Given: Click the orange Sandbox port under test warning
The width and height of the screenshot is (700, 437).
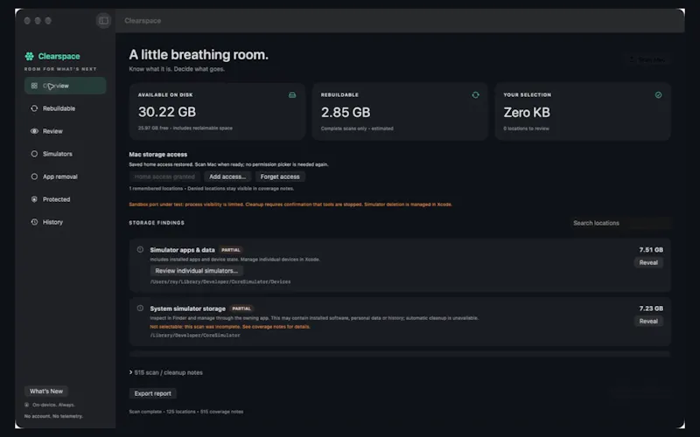Looking at the screenshot, I should click(x=290, y=205).
